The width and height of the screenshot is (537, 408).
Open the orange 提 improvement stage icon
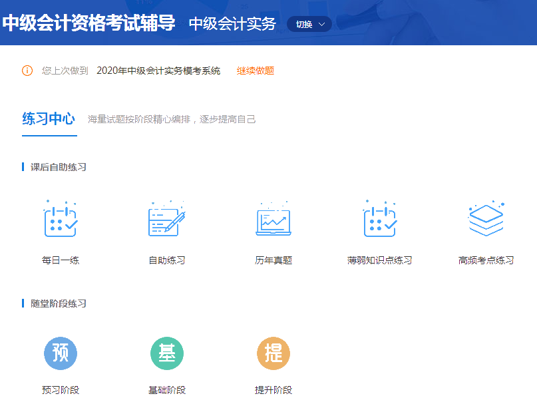273,353
